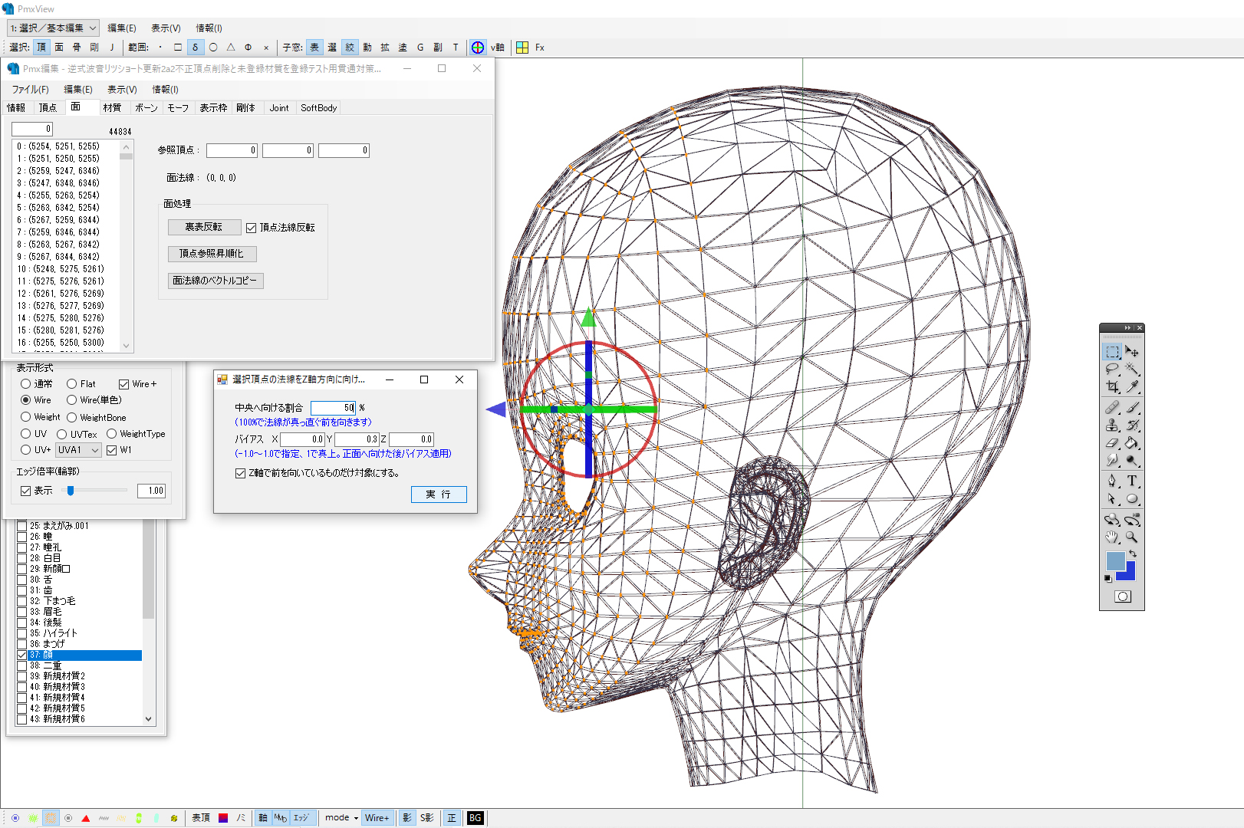Select the Hand tool
The image size is (1244, 828).
point(1112,537)
